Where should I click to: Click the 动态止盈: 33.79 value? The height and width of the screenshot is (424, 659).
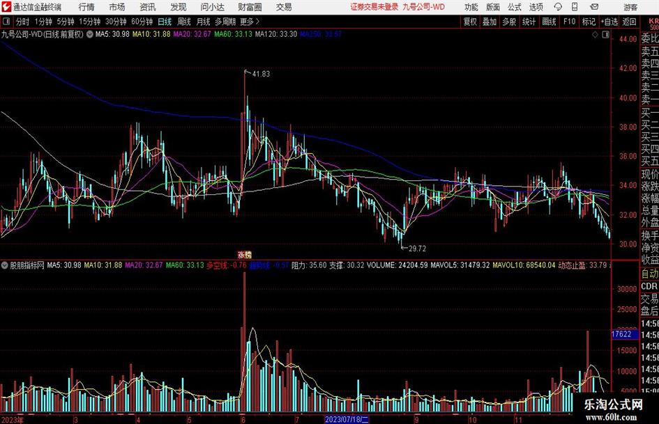click(582, 265)
